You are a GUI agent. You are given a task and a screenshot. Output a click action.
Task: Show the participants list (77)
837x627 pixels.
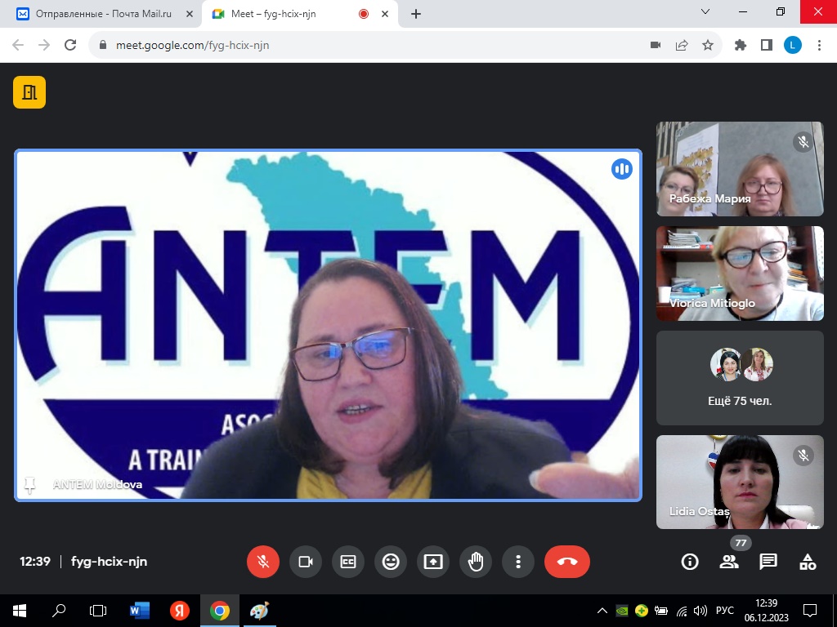click(728, 562)
